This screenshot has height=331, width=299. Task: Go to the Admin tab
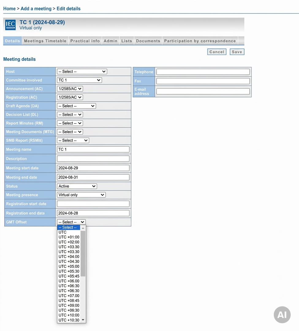(111, 41)
